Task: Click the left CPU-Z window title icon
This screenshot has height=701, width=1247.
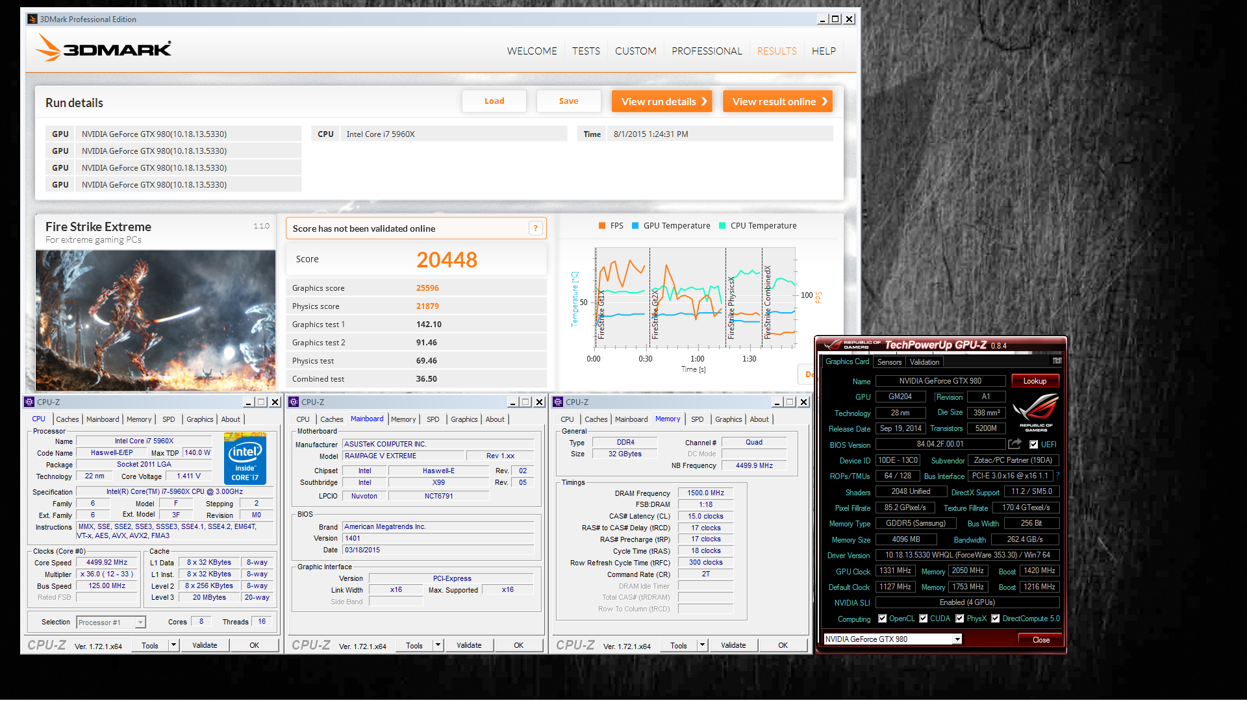Action: [29, 402]
